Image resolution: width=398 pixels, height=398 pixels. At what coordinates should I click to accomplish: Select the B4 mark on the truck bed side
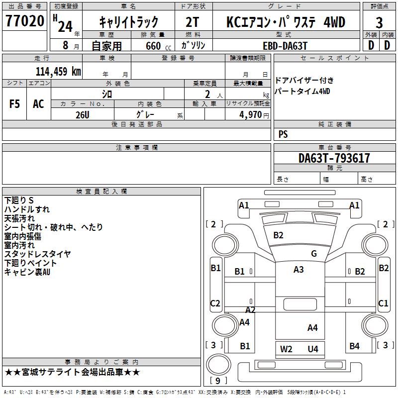click(x=354, y=346)
